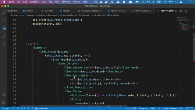This screenshot has height=110, width=195.
Task: Click Synchronize Changes icon in status bar
Action: click(x=13, y=108)
